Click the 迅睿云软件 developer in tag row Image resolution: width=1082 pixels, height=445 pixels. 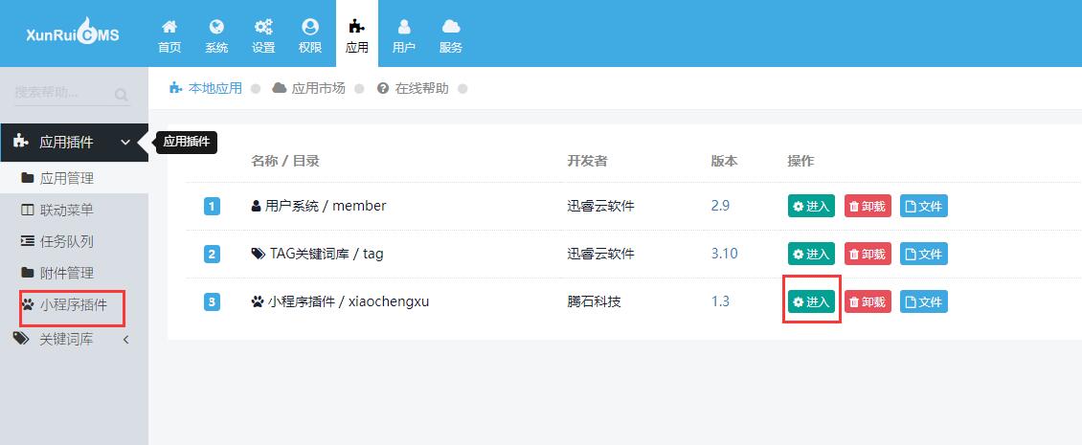600,254
